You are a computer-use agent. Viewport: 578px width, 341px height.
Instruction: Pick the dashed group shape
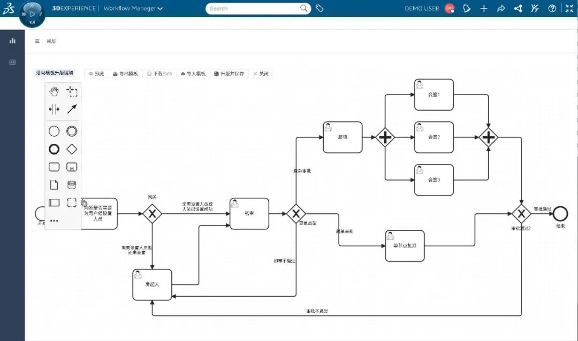[72, 203]
